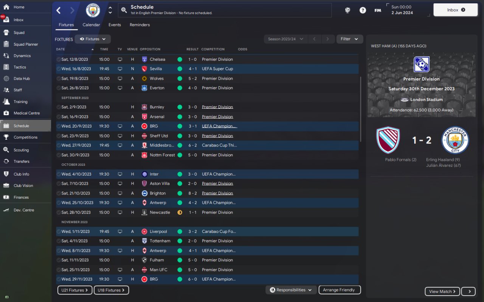Image resolution: width=484 pixels, height=302 pixels.
Task: Open the Filter dropdown
Action: pos(350,39)
